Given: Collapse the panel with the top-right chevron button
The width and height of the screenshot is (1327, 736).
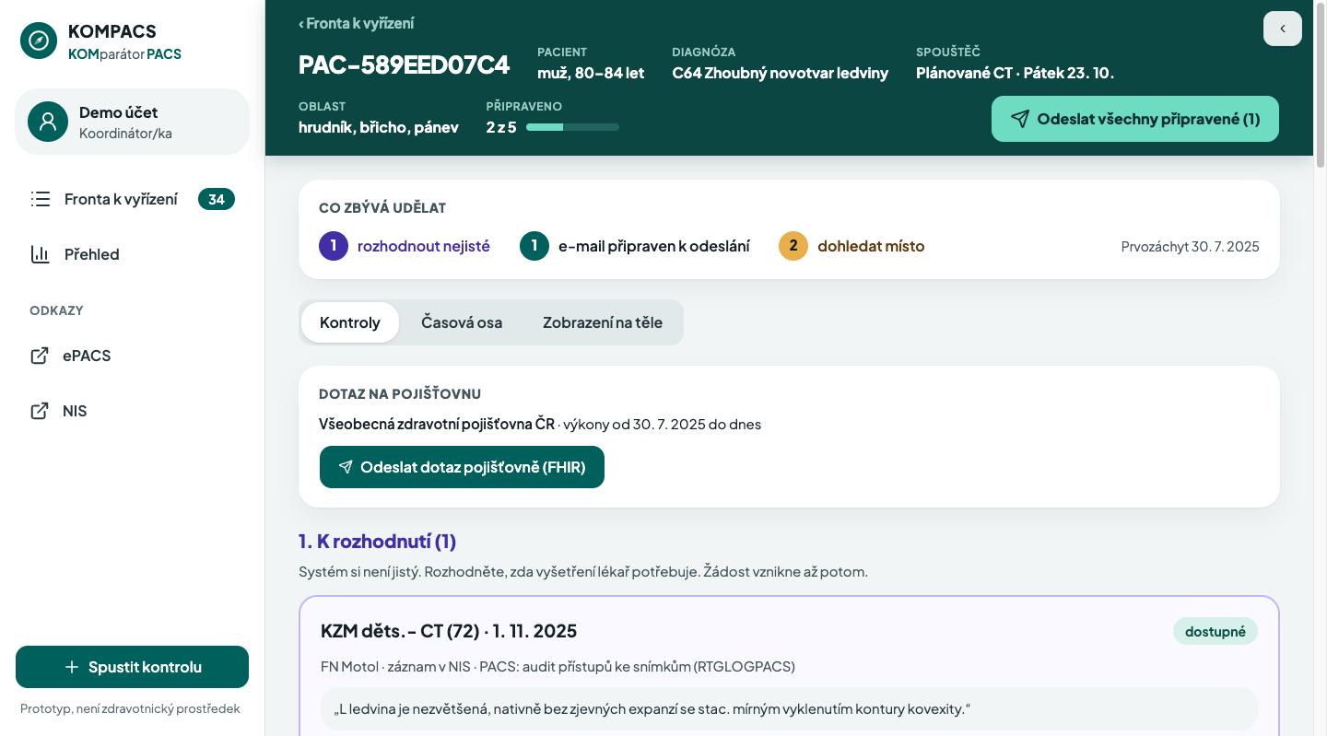Looking at the screenshot, I should click(x=1283, y=29).
